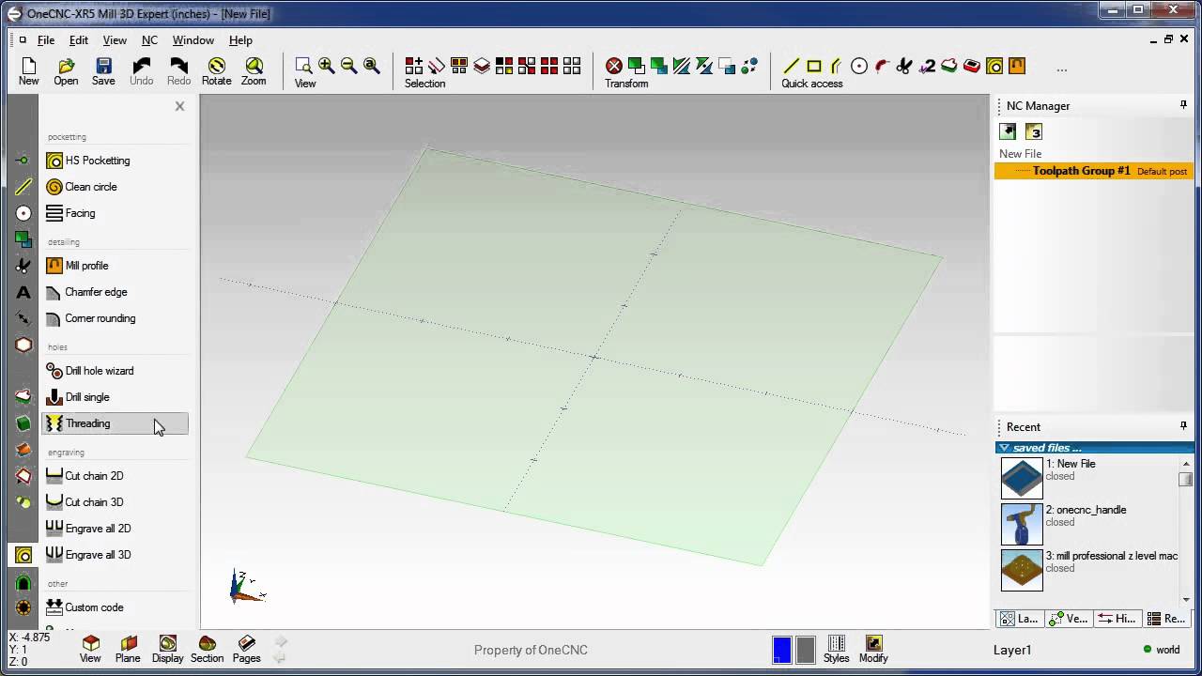1202x676 pixels.
Task: Create a New file from toolbar
Action: point(28,71)
